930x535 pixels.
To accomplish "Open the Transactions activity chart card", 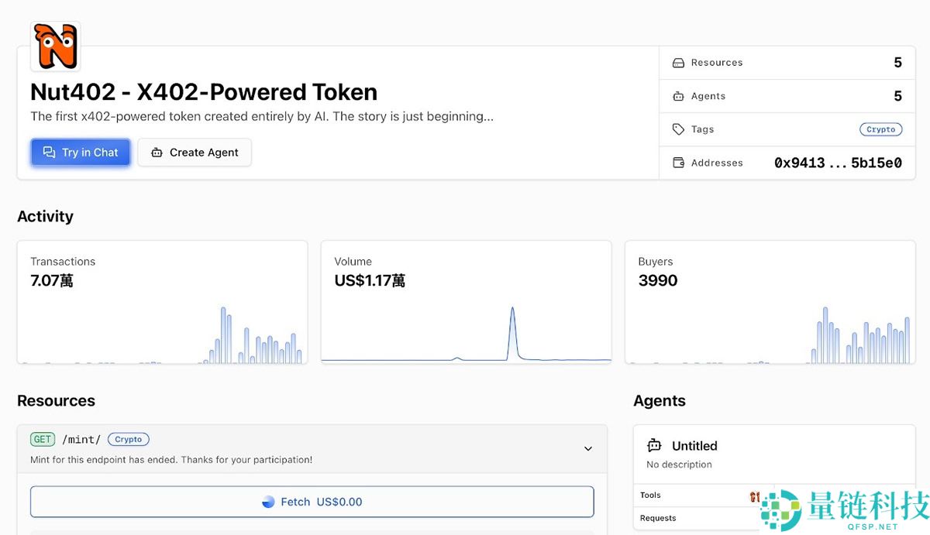I will tap(162, 302).
